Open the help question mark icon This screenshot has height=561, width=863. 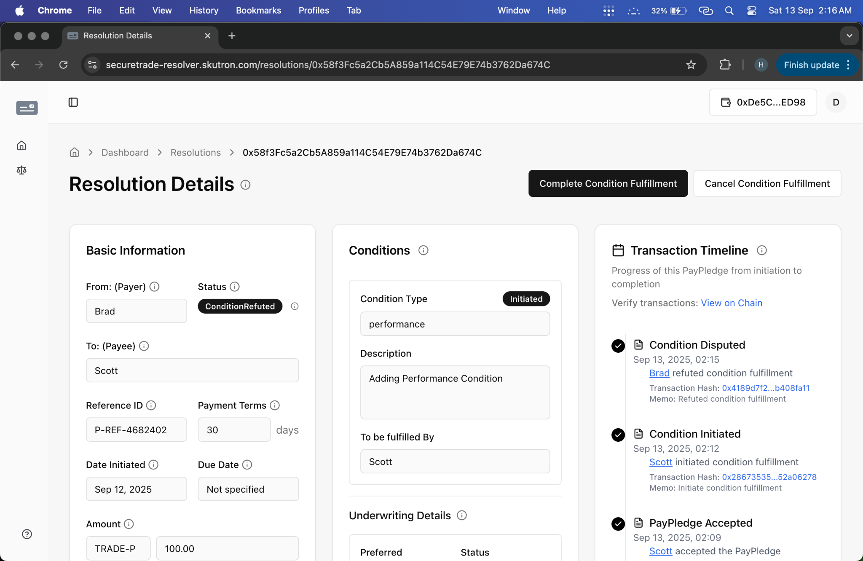coord(27,534)
